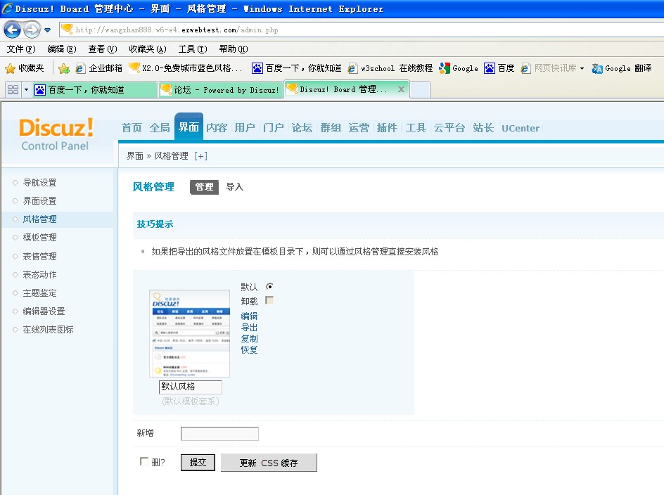Open the Google 翻译 bookmark
The height and width of the screenshot is (495, 664).
pyautogui.click(x=622, y=68)
